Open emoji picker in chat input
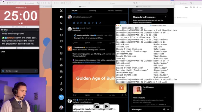This screenshot has height=112, width=202. point(3,71)
